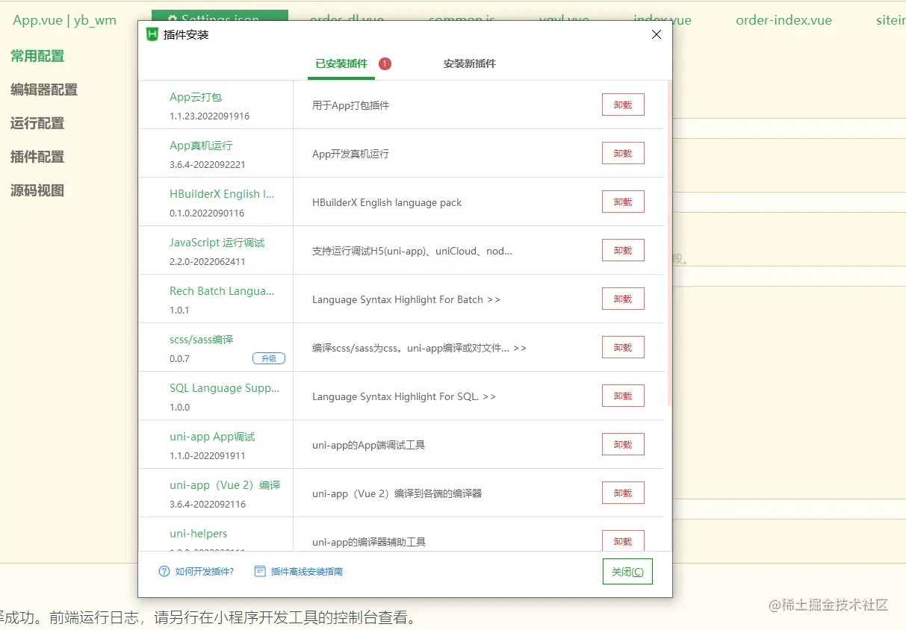Click the 关闭(C) button
The height and width of the screenshot is (630, 906).
[x=627, y=572]
